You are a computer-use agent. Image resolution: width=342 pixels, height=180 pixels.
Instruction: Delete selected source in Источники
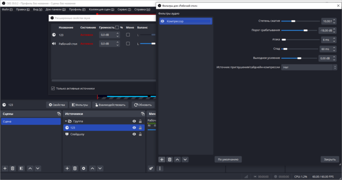point(75,168)
